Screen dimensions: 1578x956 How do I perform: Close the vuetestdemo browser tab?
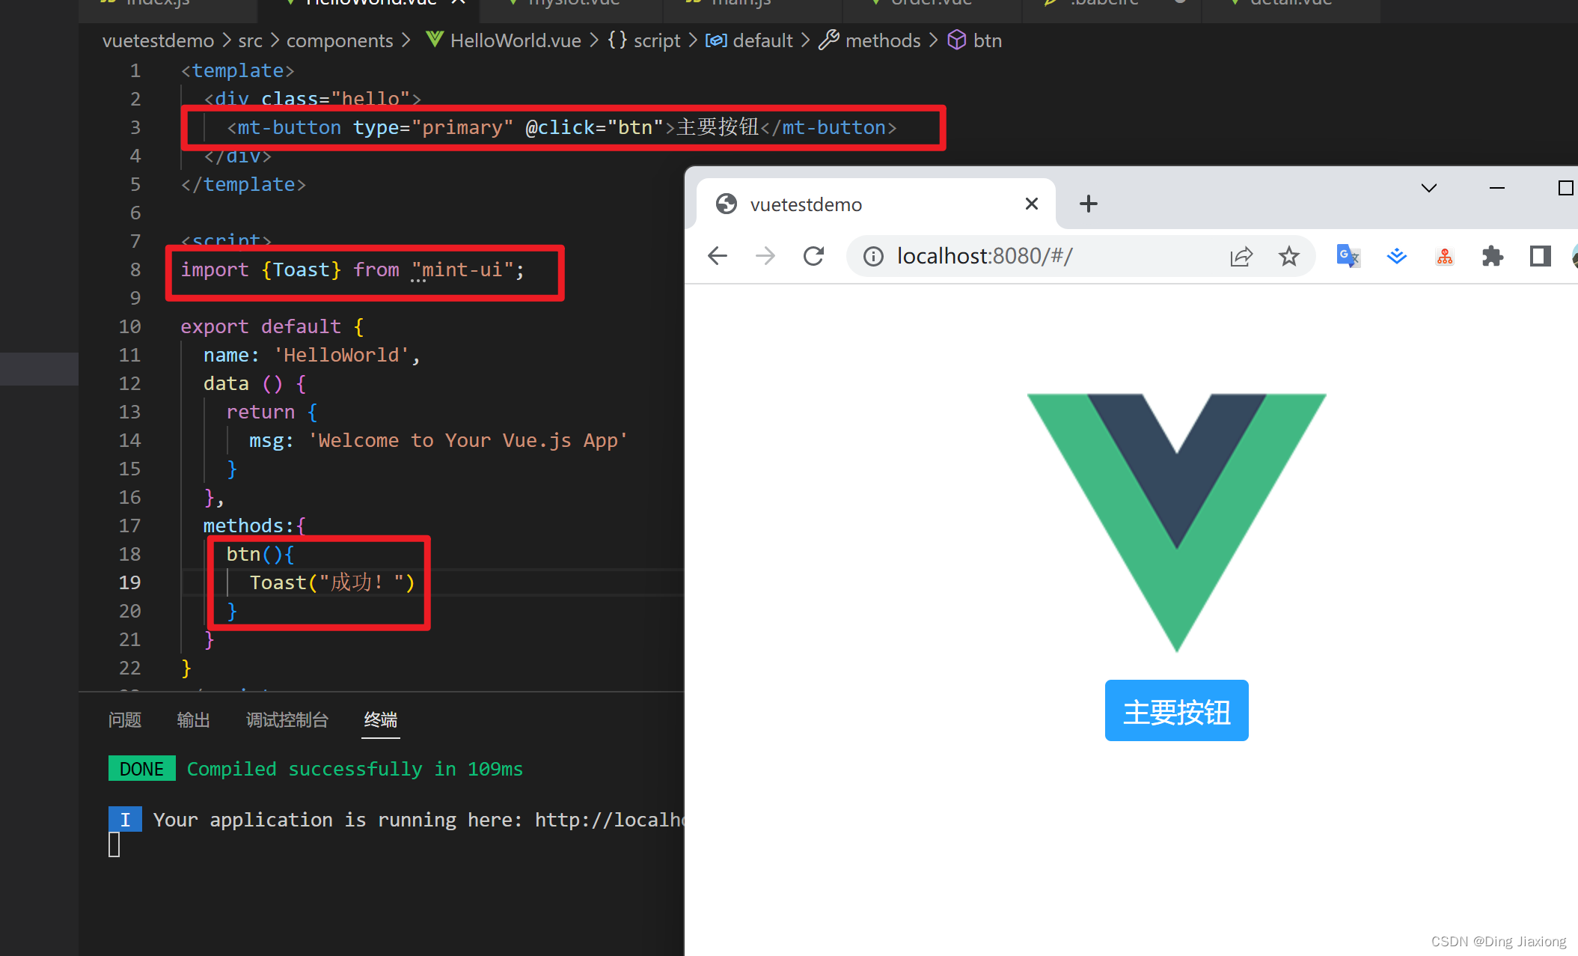tap(1031, 204)
